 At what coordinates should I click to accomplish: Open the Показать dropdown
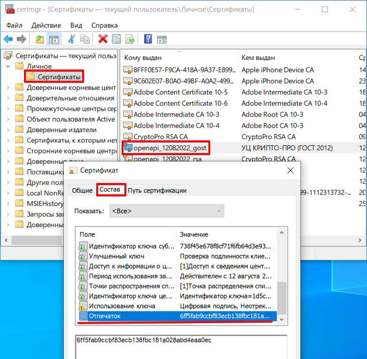click(x=167, y=211)
